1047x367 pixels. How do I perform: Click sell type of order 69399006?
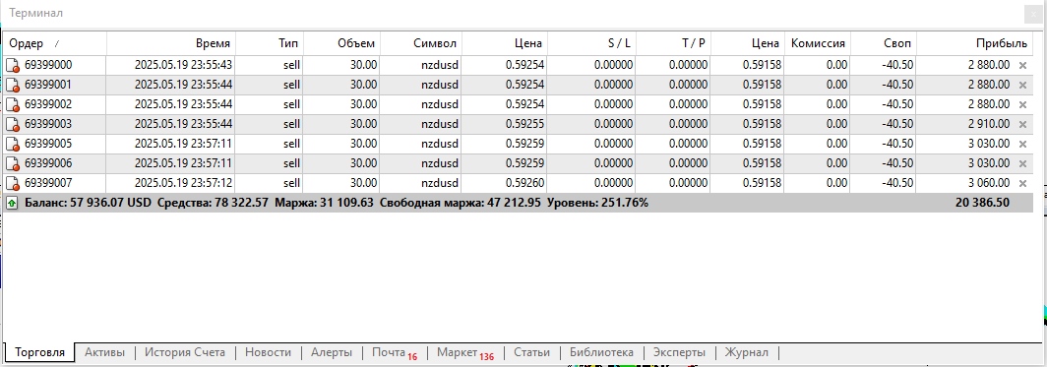[292, 163]
